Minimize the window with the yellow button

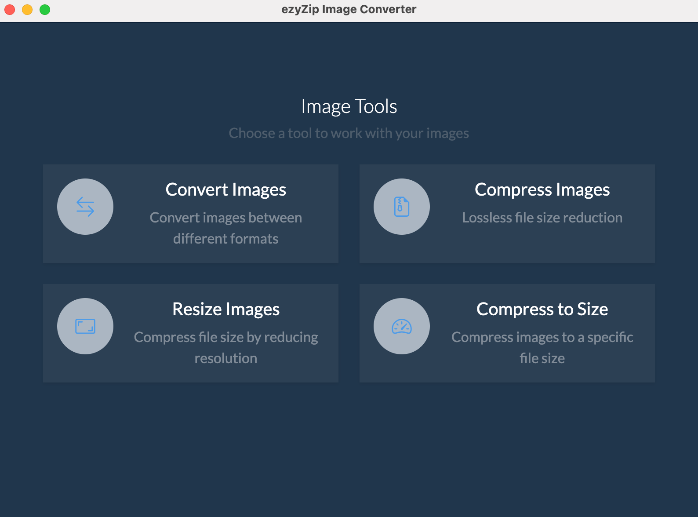tap(27, 10)
